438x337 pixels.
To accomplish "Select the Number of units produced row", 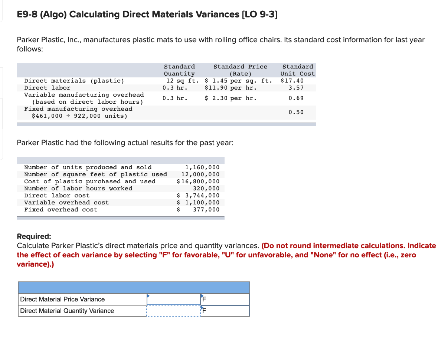I will [x=111, y=167].
